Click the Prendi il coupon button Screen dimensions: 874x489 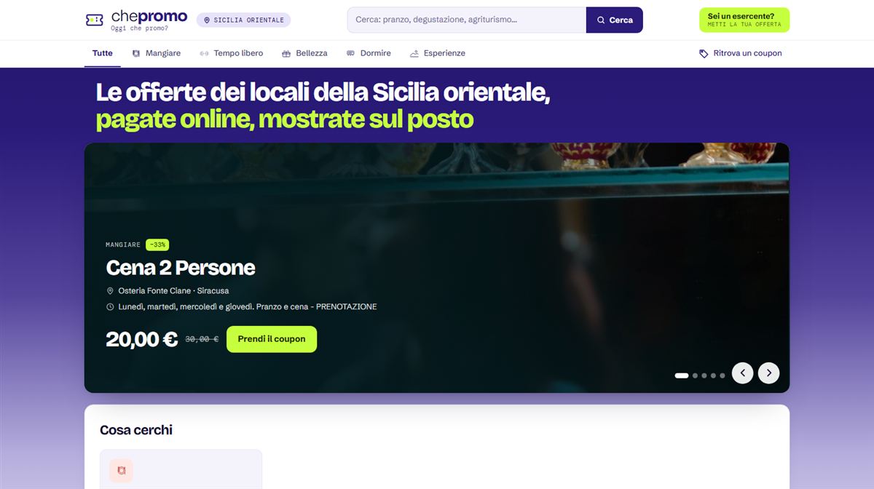272,339
